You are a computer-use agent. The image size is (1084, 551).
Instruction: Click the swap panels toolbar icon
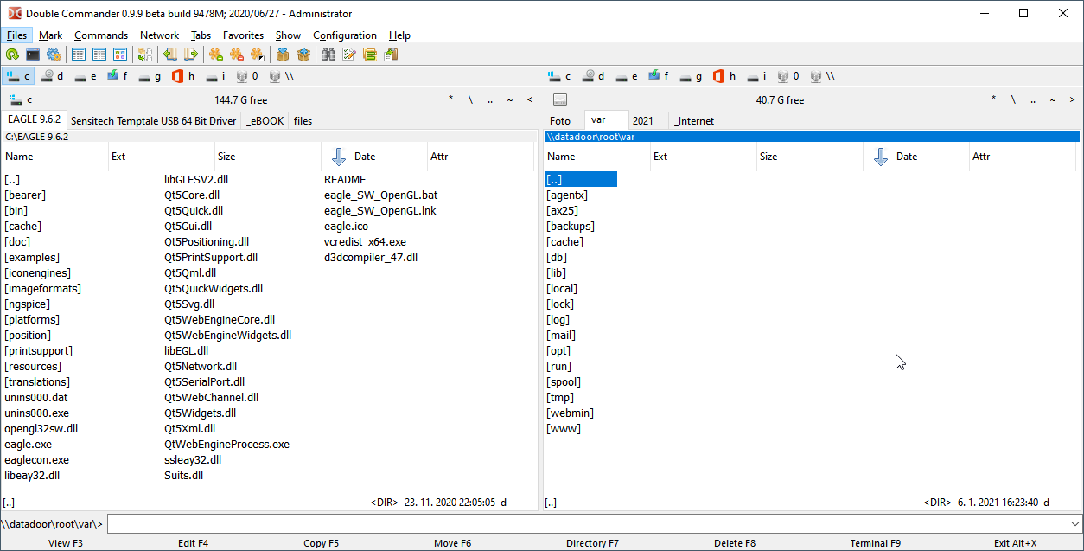click(145, 54)
